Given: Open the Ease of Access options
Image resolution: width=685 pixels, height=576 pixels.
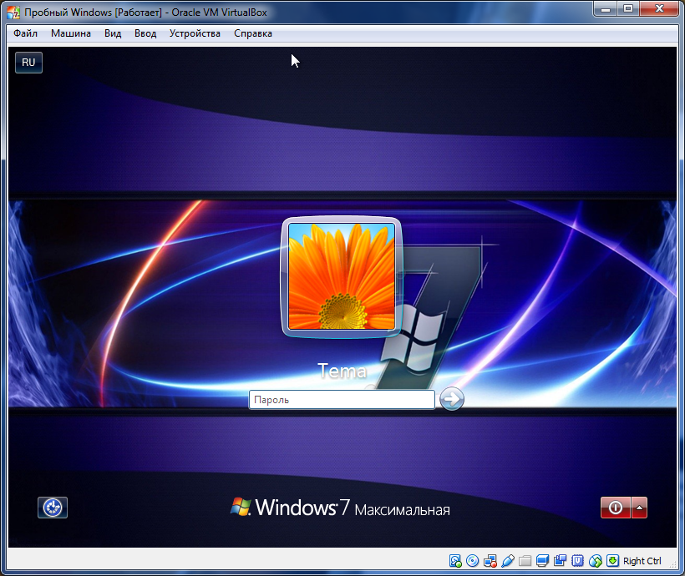Looking at the screenshot, I should click(x=52, y=507).
